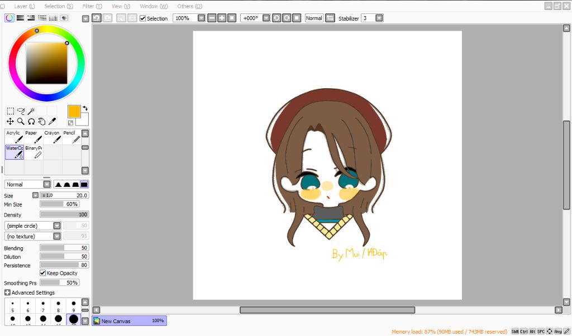Uncheck Keep Opacity checkbox
The height and width of the screenshot is (336, 572).
(x=42, y=273)
